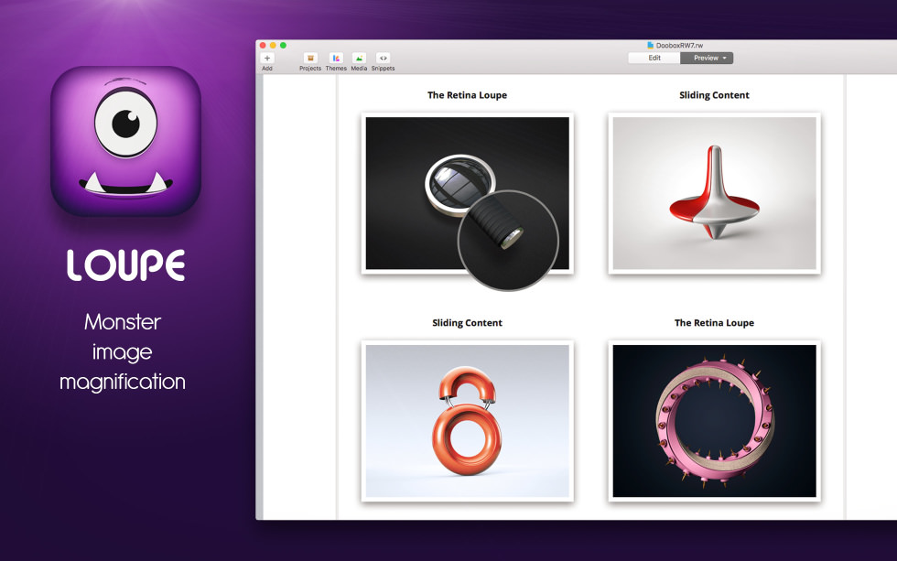The width and height of the screenshot is (897, 561).
Task: Close the window with red button
Action: (263, 45)
